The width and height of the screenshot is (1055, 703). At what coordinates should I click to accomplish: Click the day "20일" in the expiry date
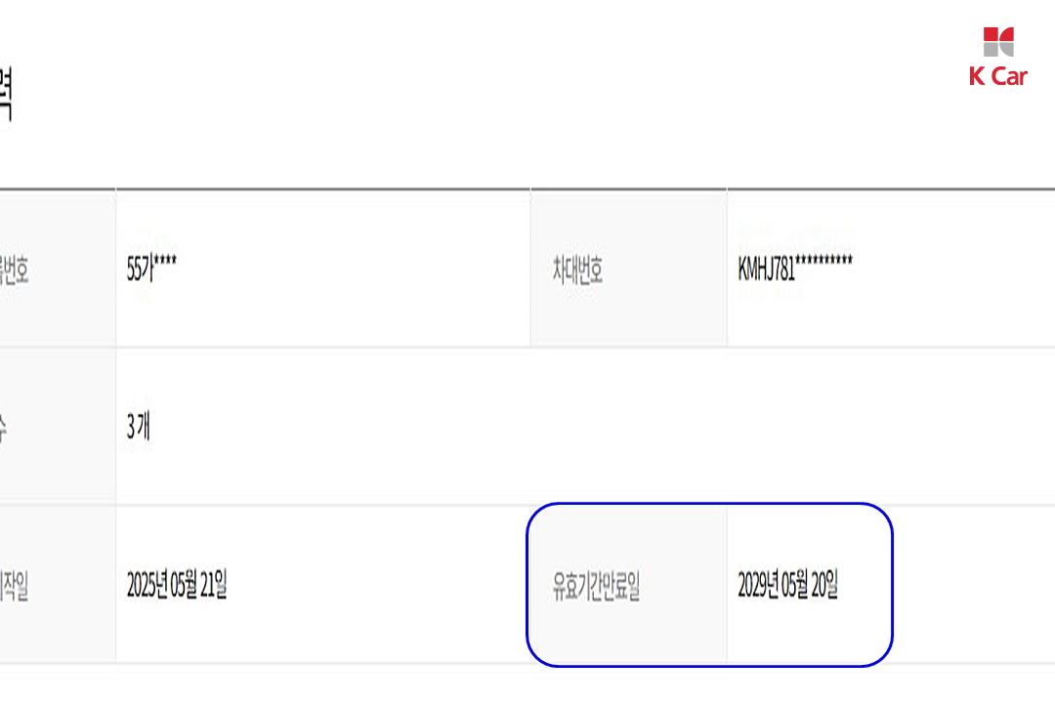[825, 586]
